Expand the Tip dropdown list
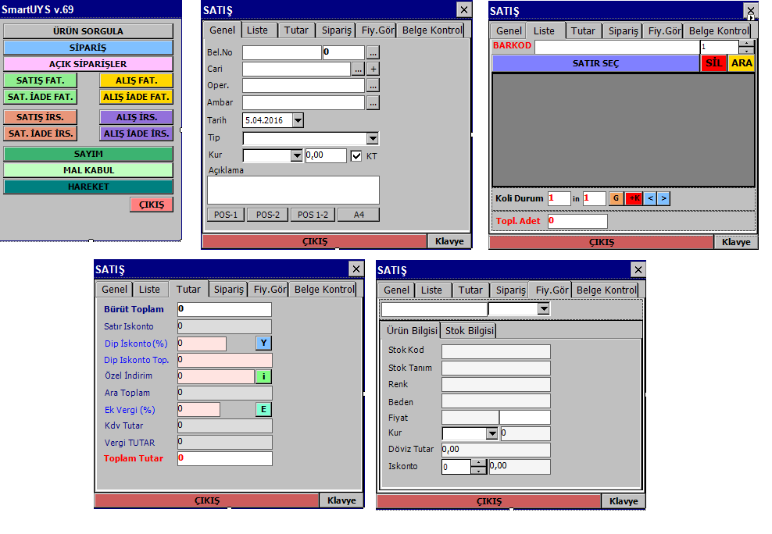 pyautogui.click(x=373, y=138)
